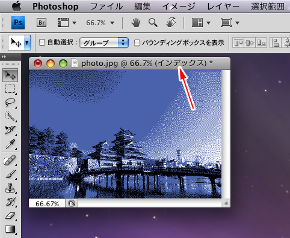Screen dimensions: 290x238
Task: Open the 編集 menu
Action: (143, 7)
